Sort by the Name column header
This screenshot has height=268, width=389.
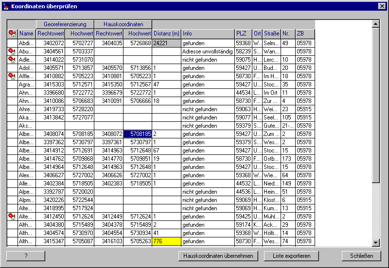click(x=27, y=33)
